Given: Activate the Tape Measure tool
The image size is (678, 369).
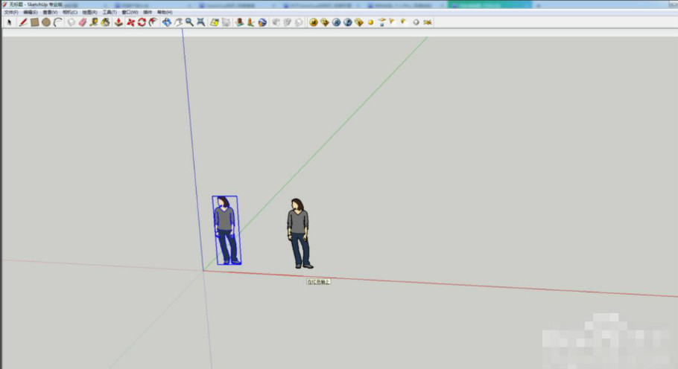Looking at the screenshot, I should click(94, 22).
